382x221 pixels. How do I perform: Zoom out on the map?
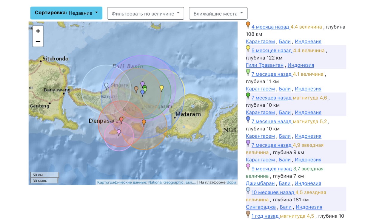[38, 41]
